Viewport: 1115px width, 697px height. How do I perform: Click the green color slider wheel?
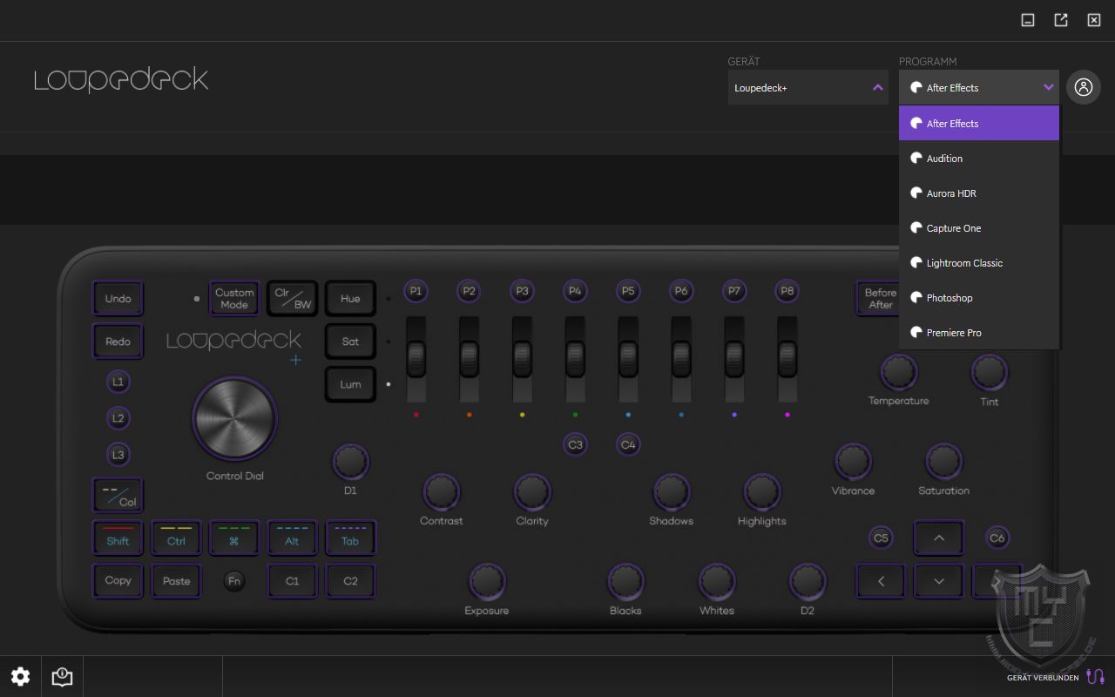pyautogui.click(x=575, y=357)
